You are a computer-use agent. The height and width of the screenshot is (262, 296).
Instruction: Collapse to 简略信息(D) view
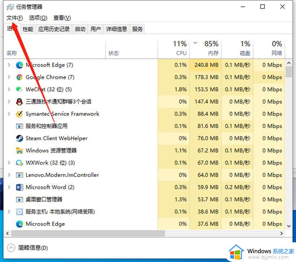27,248
